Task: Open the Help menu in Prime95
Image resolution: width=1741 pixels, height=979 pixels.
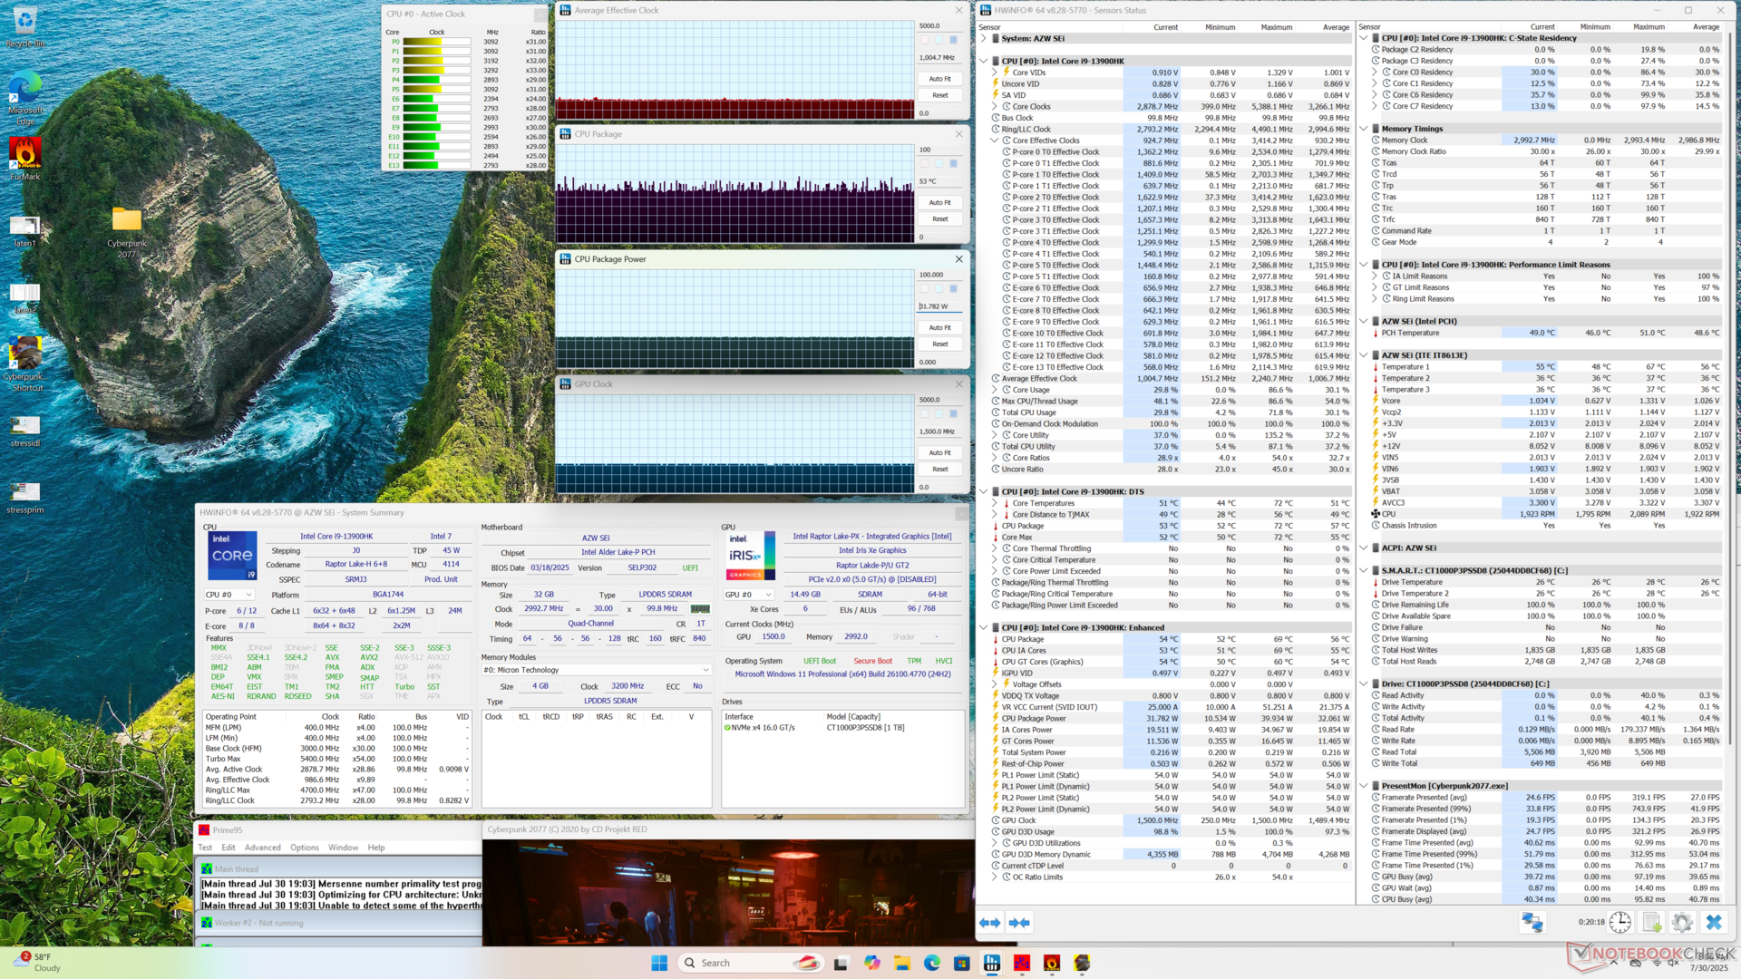Action: [376, 848]
